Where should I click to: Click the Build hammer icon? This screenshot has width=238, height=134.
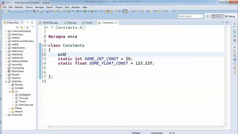[x=34, y=11]
